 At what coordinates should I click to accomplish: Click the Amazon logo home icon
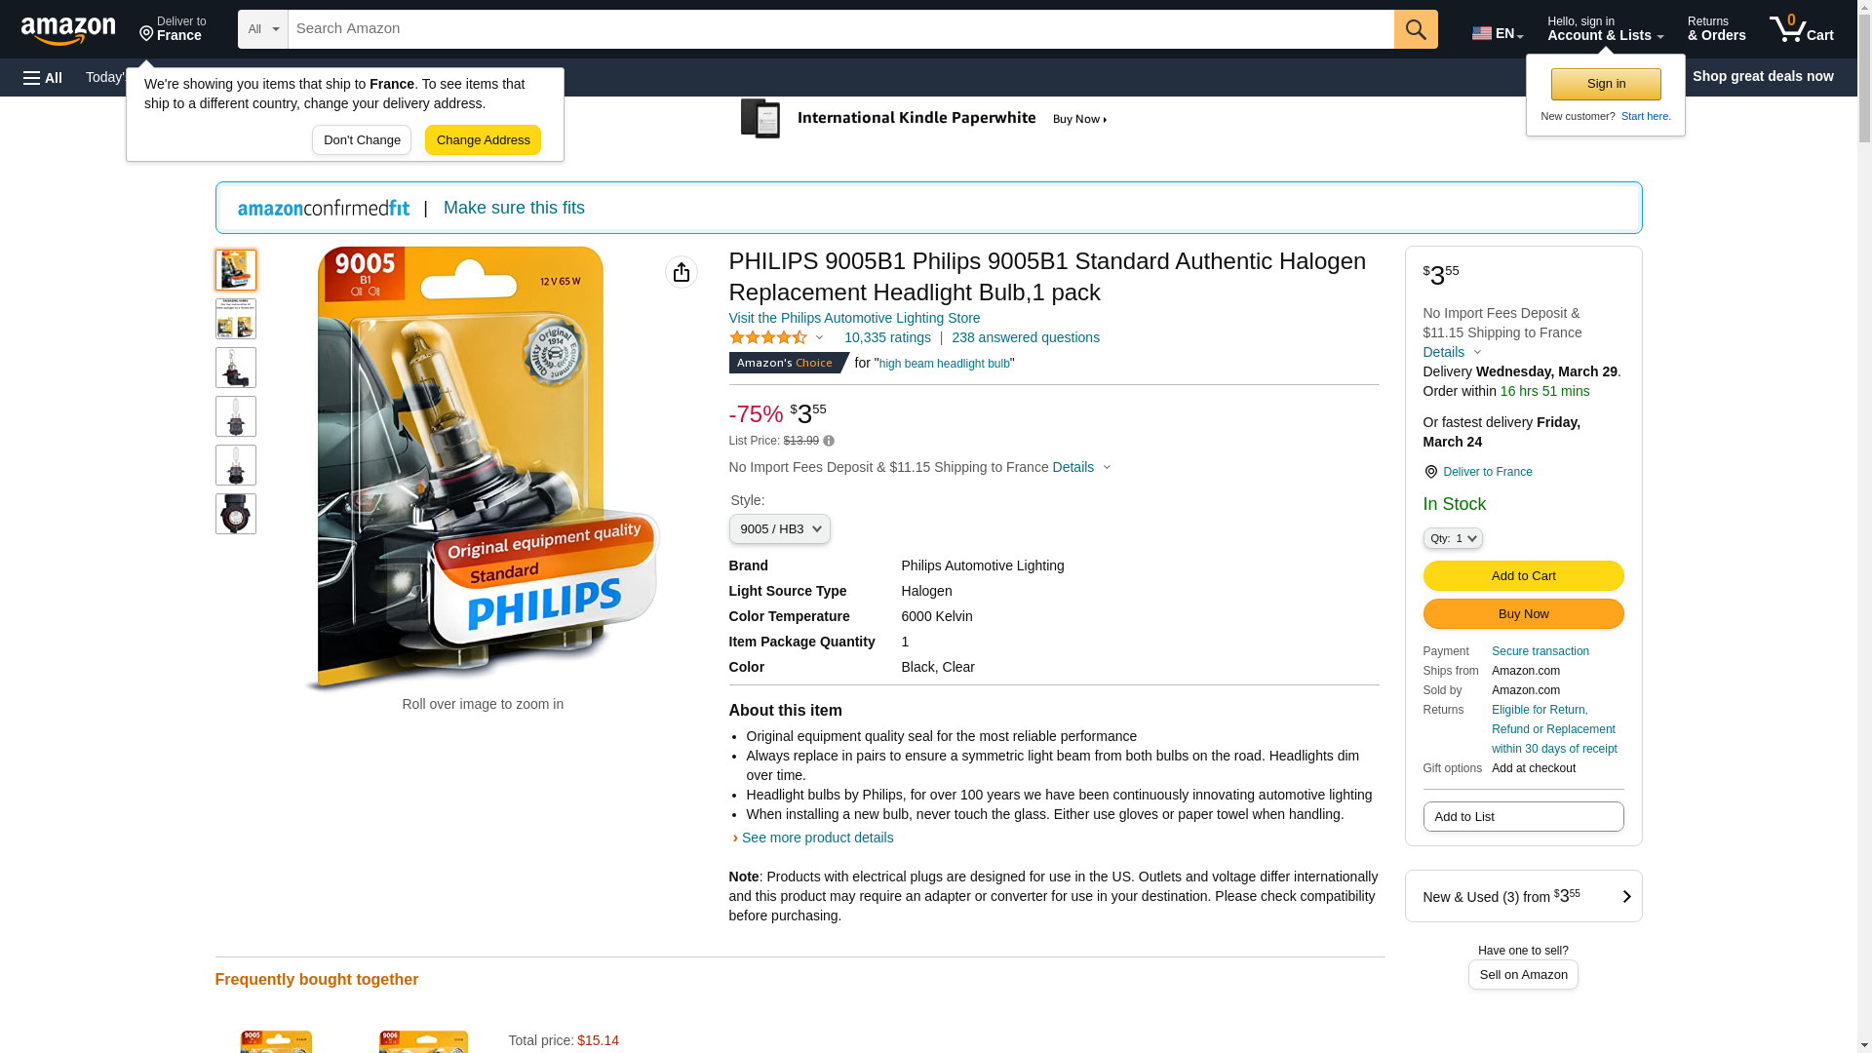click(68, 30)
